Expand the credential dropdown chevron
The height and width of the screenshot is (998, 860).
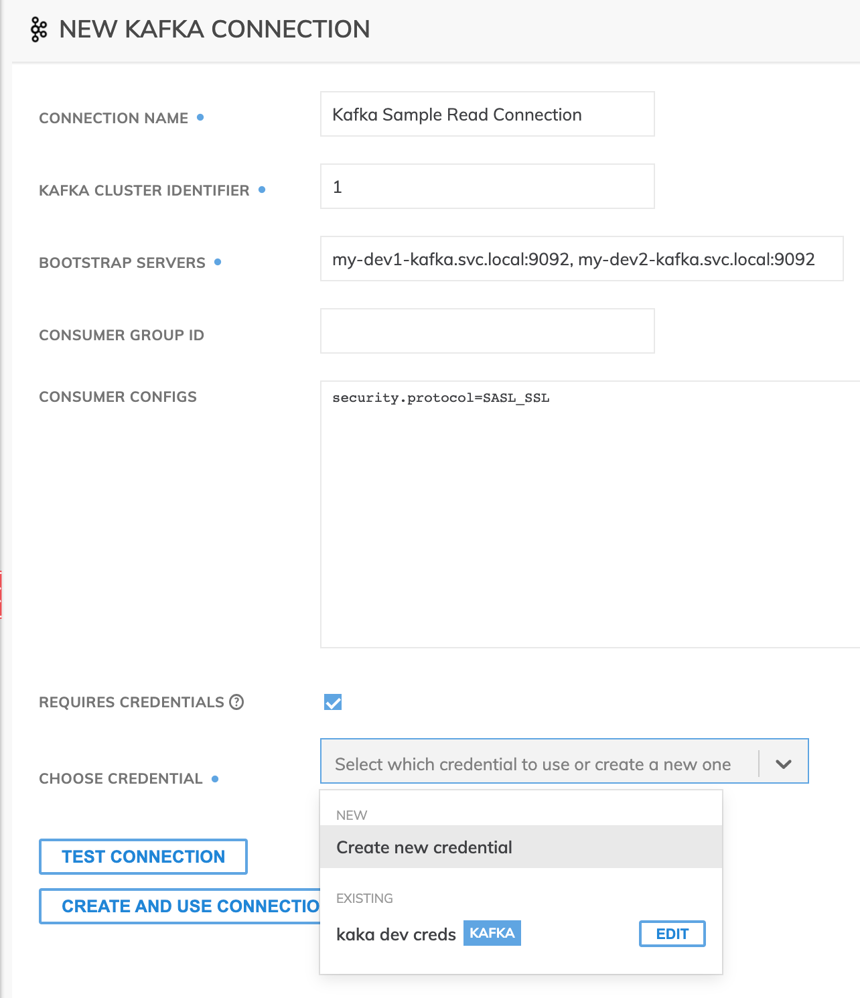coord(784,764)
